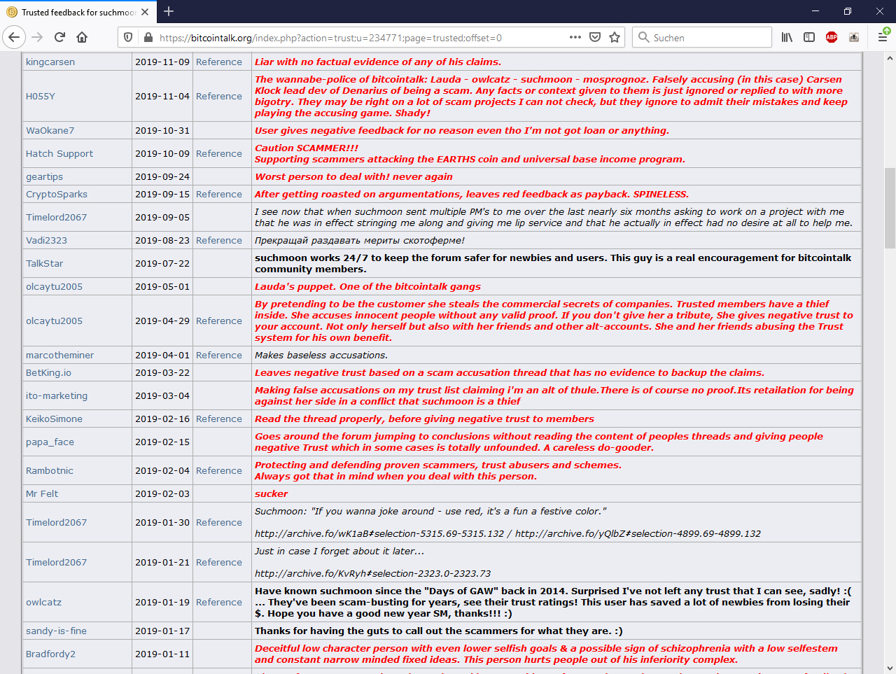Open TalkStar user profile
This screenshot has width=896, height=674.
point(44,263)
